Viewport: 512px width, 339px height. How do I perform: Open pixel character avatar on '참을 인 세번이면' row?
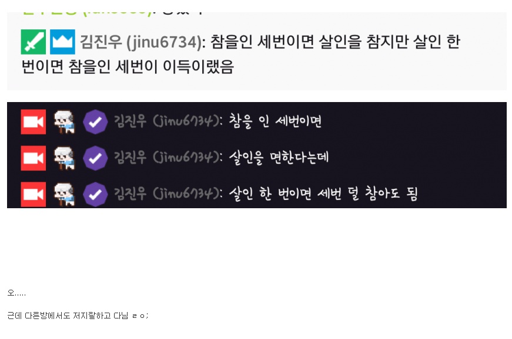64,122
